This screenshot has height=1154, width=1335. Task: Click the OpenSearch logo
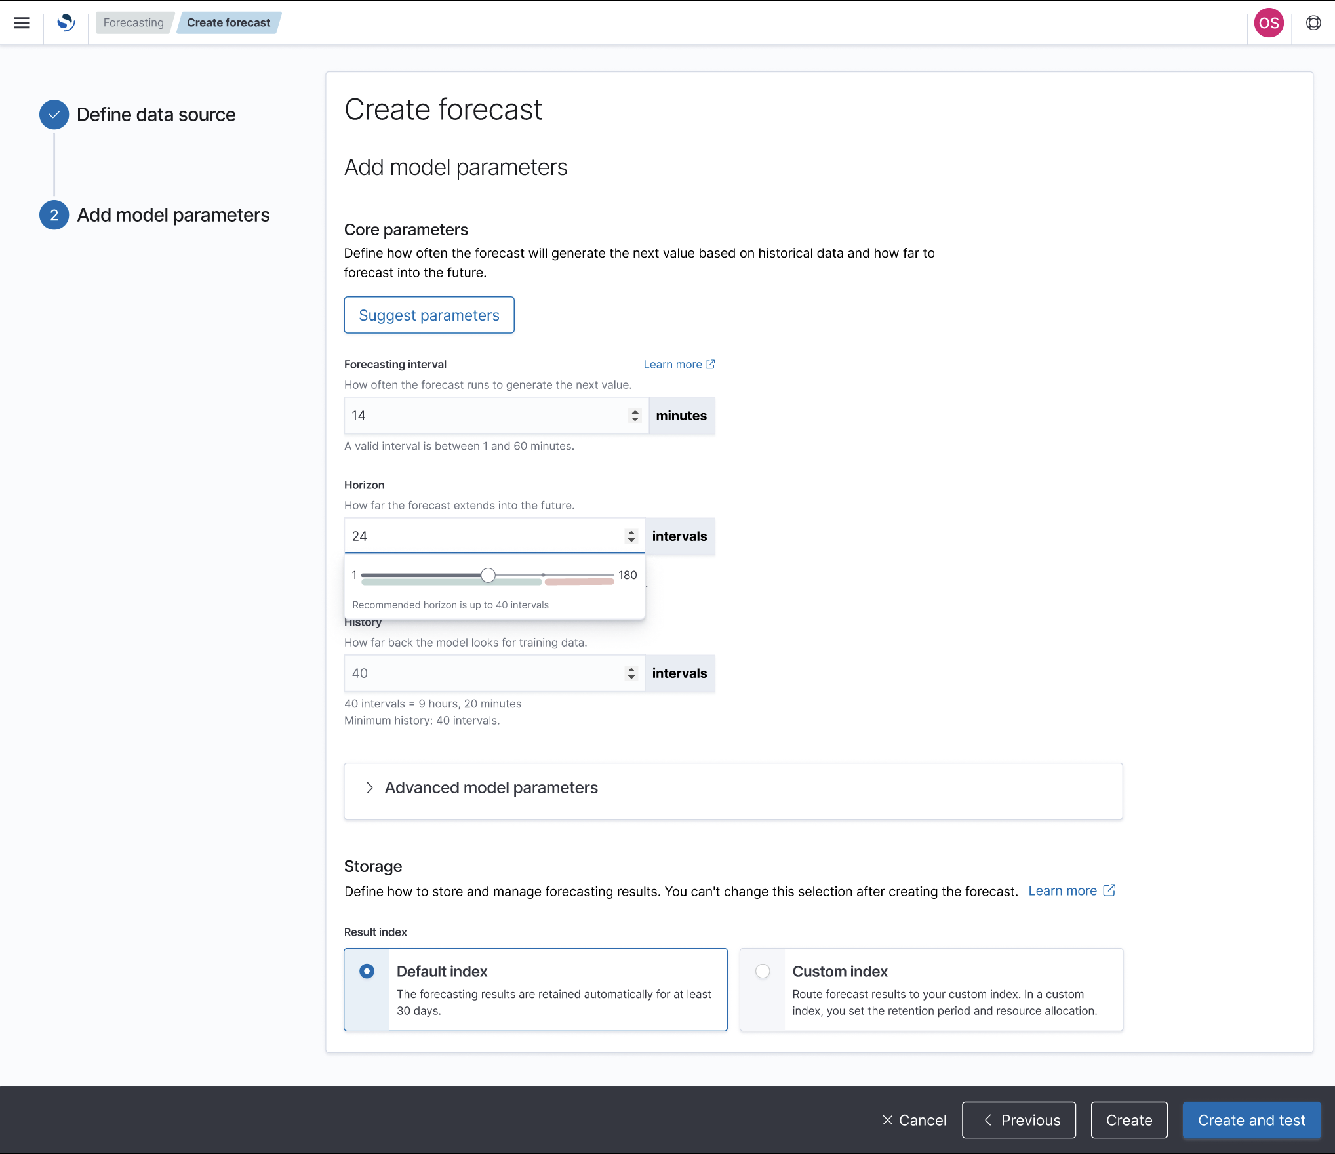(64, 22)
